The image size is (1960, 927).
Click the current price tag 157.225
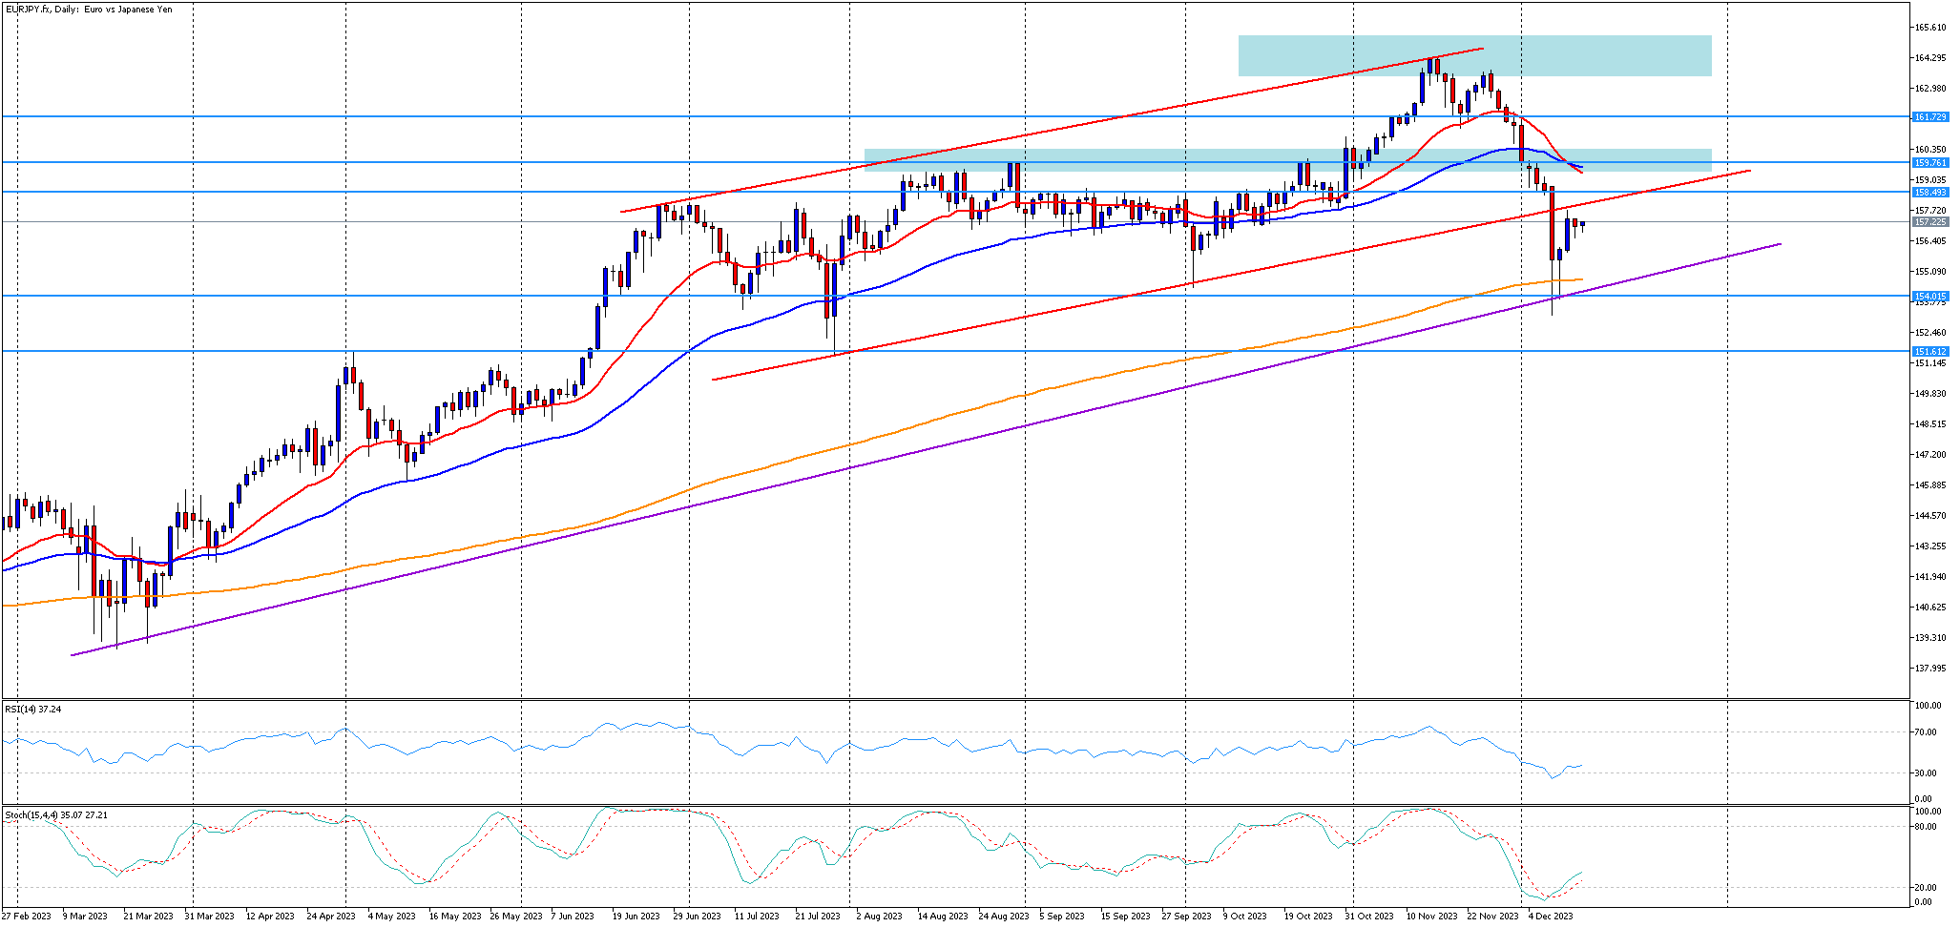1930,222
